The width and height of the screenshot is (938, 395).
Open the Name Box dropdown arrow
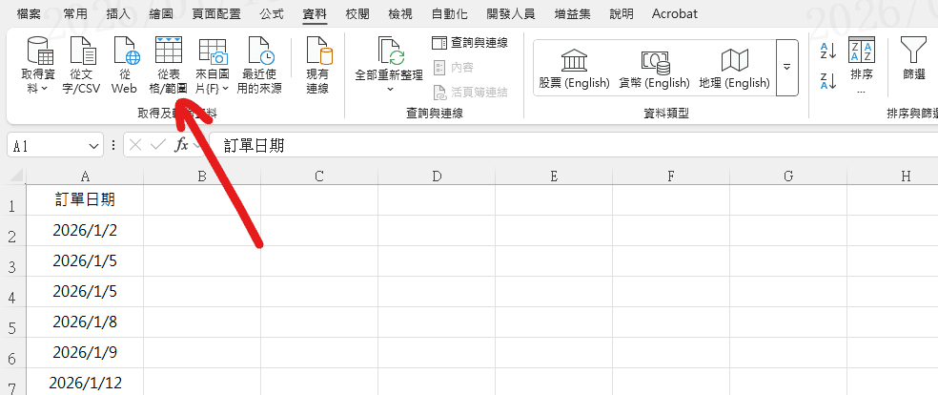click(93, 146)
